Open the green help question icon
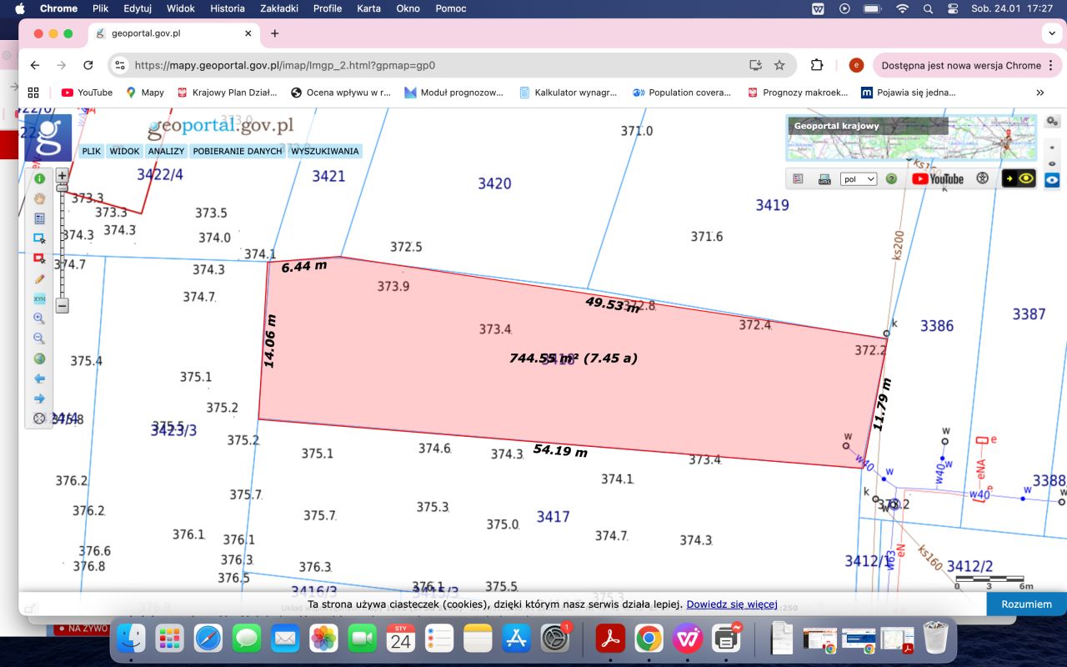1067x667 pixels. pos(891,178)
